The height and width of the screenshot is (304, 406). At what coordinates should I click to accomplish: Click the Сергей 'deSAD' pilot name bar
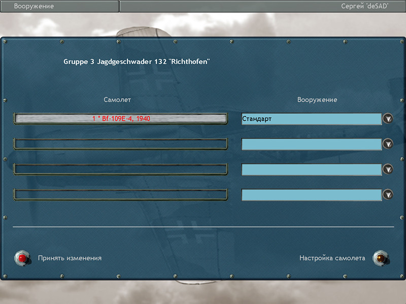(x=262, y=6)
